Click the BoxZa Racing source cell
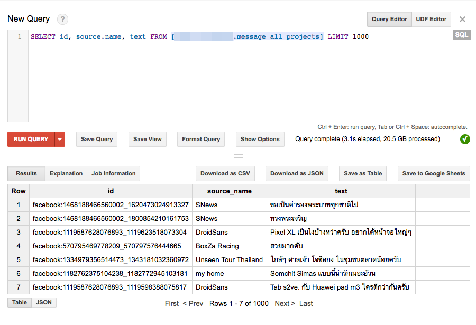The image size is (476, 325). (x=230, y=246)
